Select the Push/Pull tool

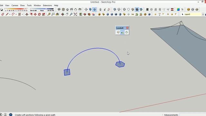(27, 14)
